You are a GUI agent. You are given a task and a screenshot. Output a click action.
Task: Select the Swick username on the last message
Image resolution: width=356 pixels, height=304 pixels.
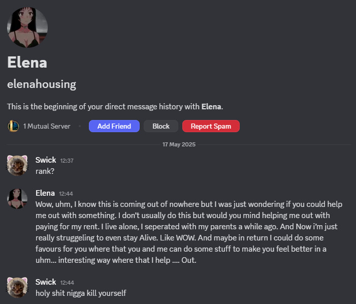coord(46,282)
